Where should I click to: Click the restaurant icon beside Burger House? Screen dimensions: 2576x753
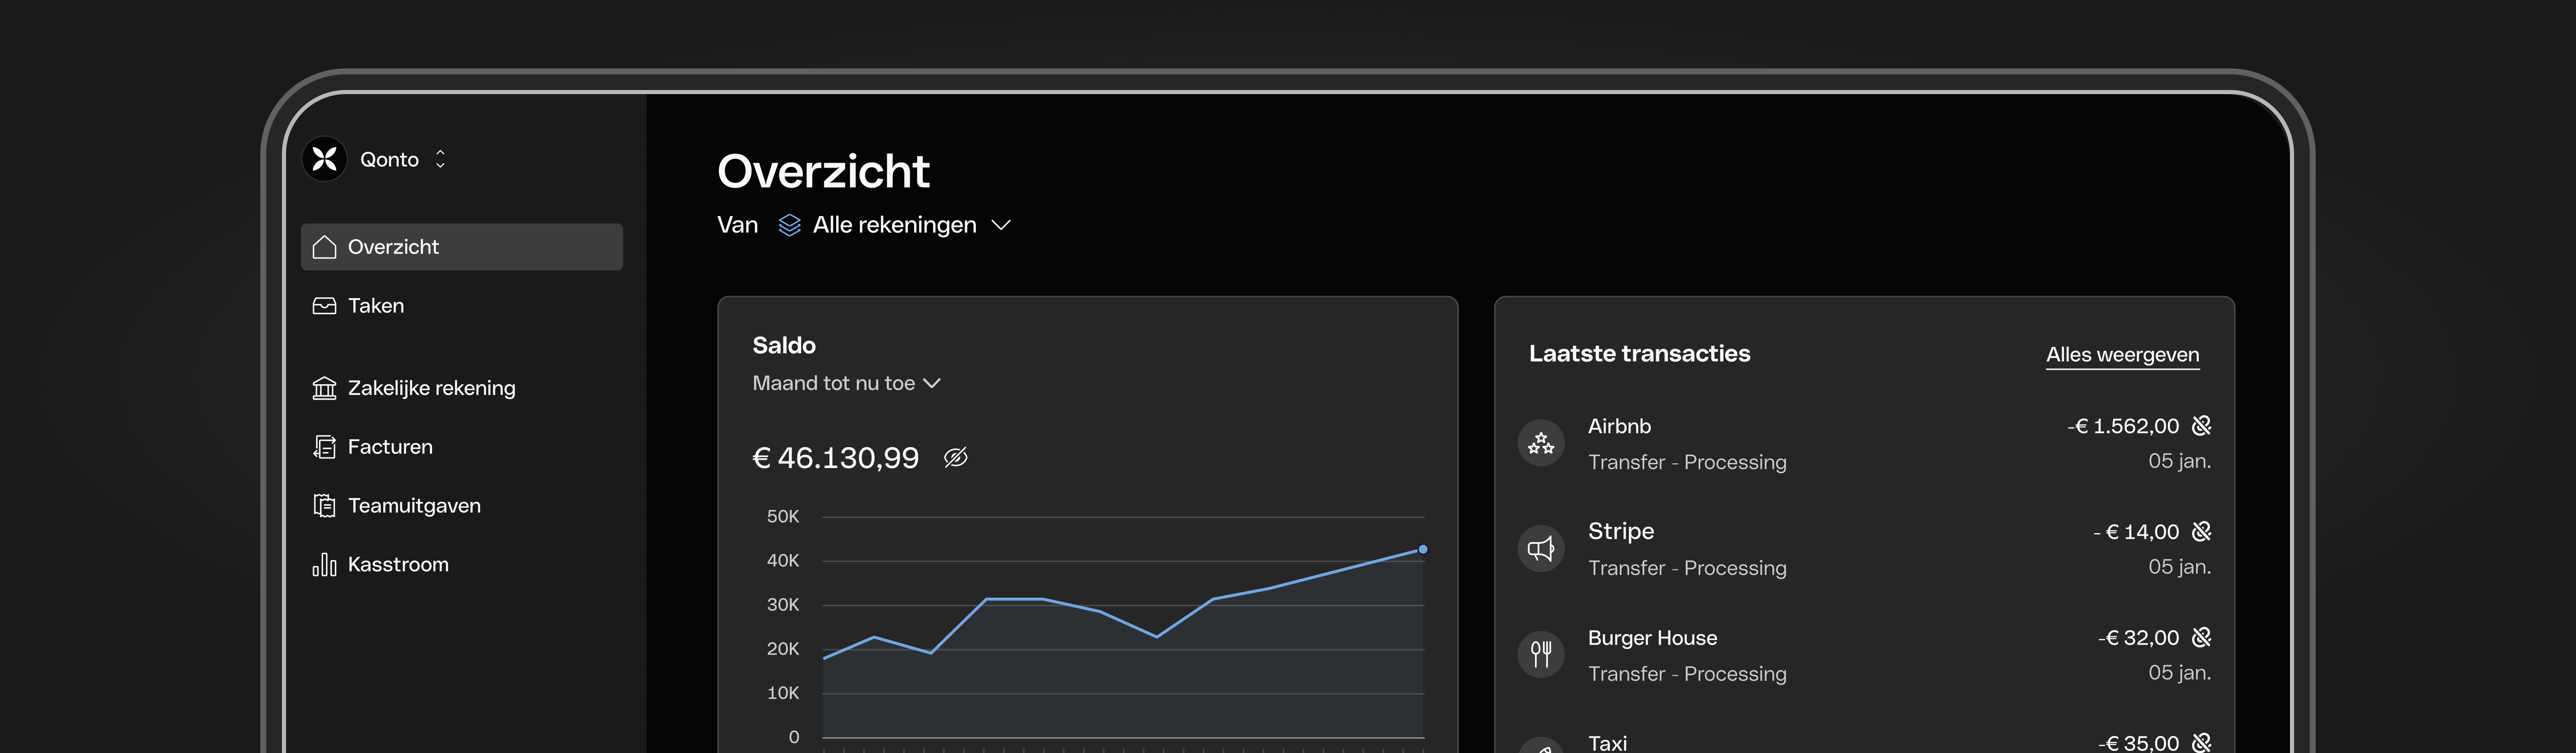[x=1540, y=654]
